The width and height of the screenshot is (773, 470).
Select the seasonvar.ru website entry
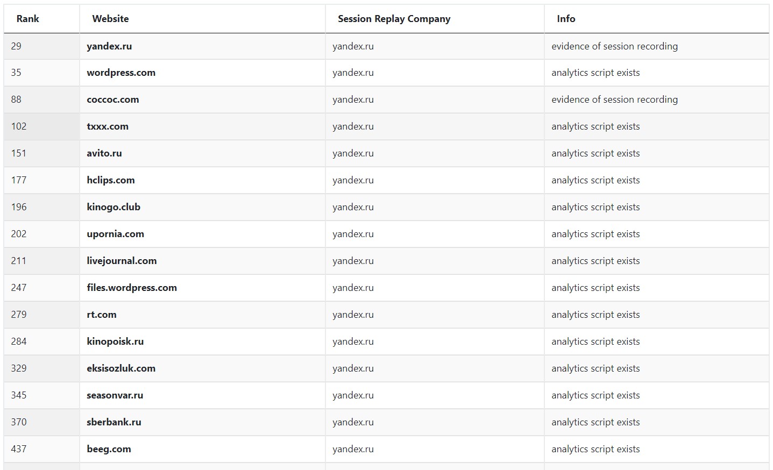click(115, 395)
